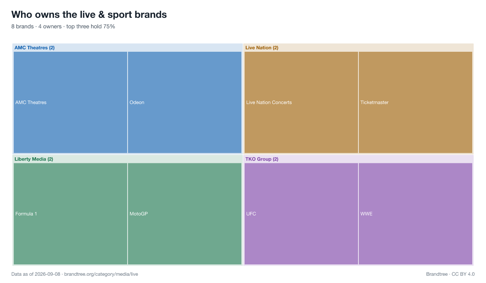Click the Brandtree CC BY 4.0 credit

coord(450,274)
